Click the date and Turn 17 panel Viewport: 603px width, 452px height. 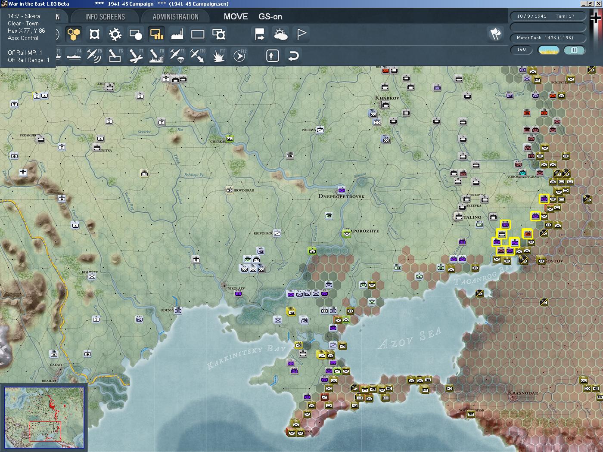click(x=548, y=16)
